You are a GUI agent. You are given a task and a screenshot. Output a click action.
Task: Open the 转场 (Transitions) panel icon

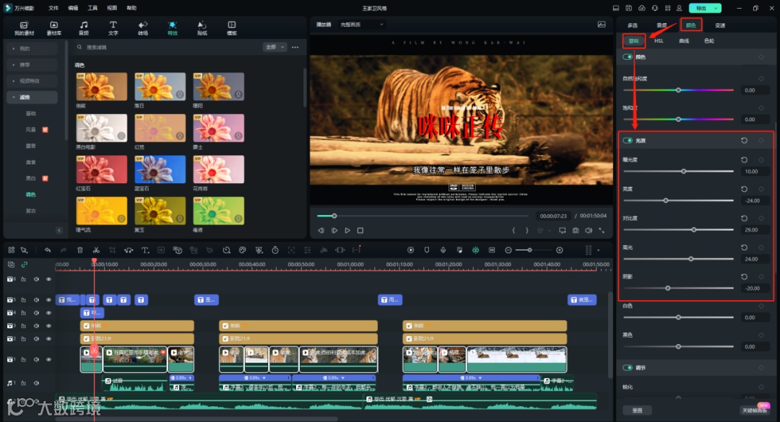click(143, 28)
